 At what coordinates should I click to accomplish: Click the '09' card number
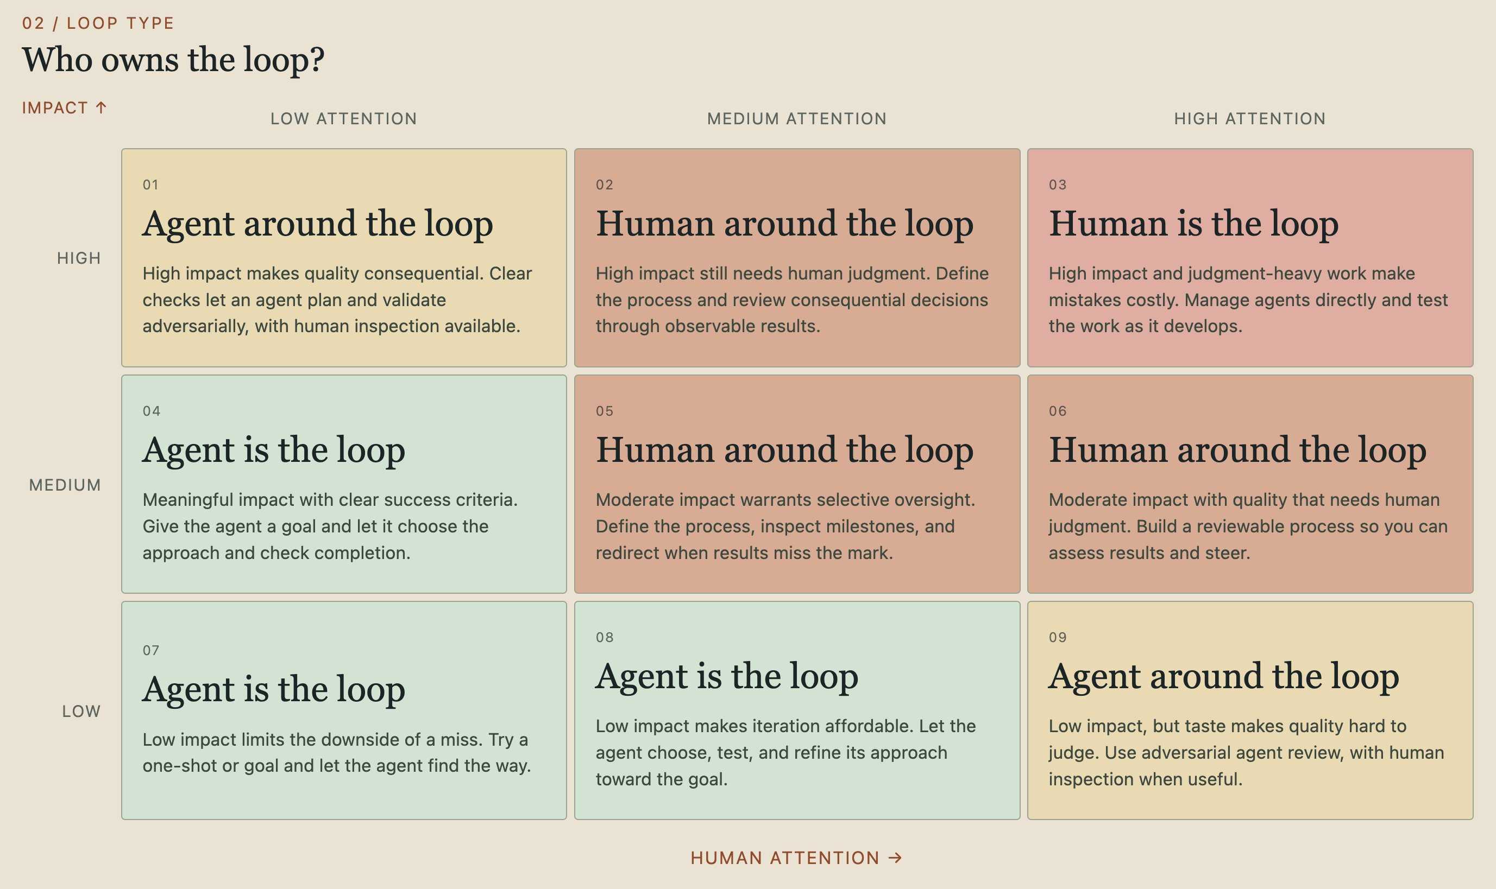(1058, 637)
